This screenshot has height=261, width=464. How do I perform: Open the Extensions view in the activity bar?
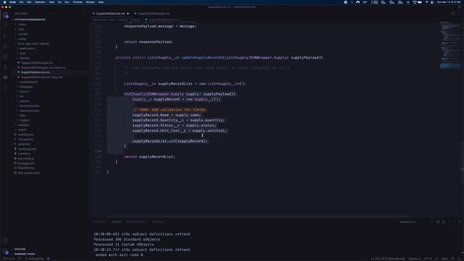coord(5,57)
